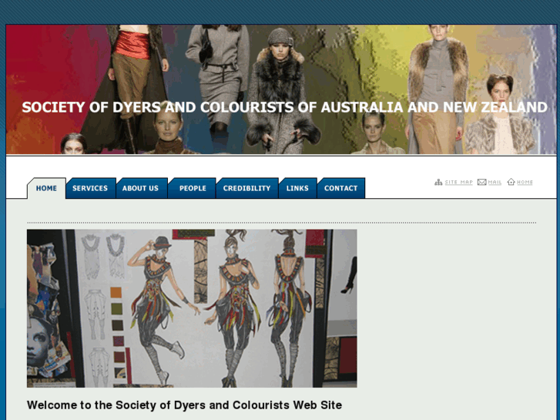Screen dimensions: 560x420
Task: Click the small house home icon
Action: [x=511, y=182]
